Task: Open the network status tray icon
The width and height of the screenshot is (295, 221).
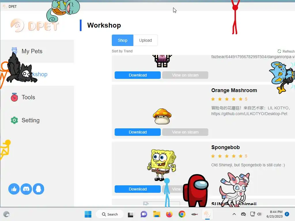Action: coord(252,214)
